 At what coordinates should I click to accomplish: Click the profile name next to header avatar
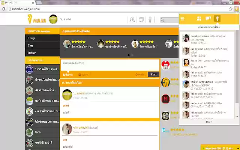click(x=66, y=19)
